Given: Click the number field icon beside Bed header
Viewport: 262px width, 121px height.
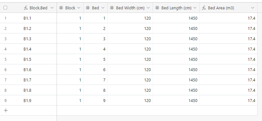Looking at the screenshot, I should pos(88,8).
